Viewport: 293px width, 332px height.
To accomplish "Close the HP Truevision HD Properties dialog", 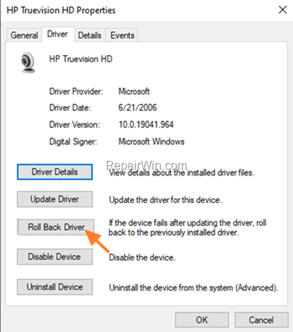I will (x=283, y=10).
